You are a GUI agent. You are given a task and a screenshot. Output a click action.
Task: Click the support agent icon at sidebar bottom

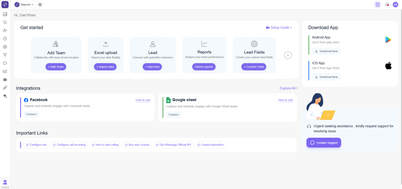click(5, 182)
